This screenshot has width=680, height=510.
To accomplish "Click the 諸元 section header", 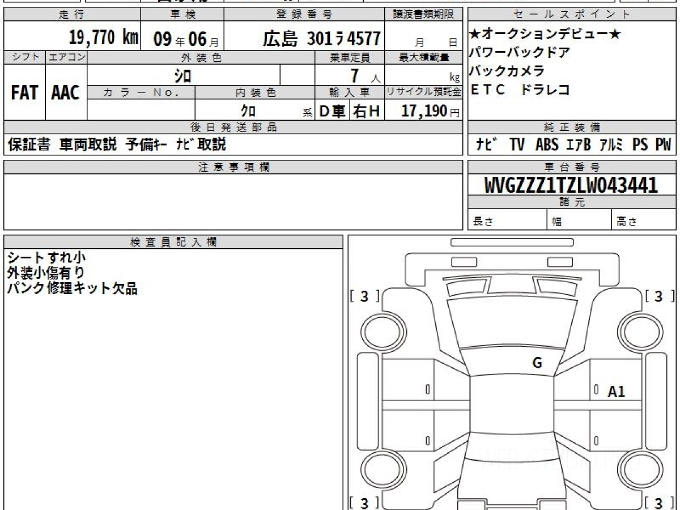I will coord(572,202).
